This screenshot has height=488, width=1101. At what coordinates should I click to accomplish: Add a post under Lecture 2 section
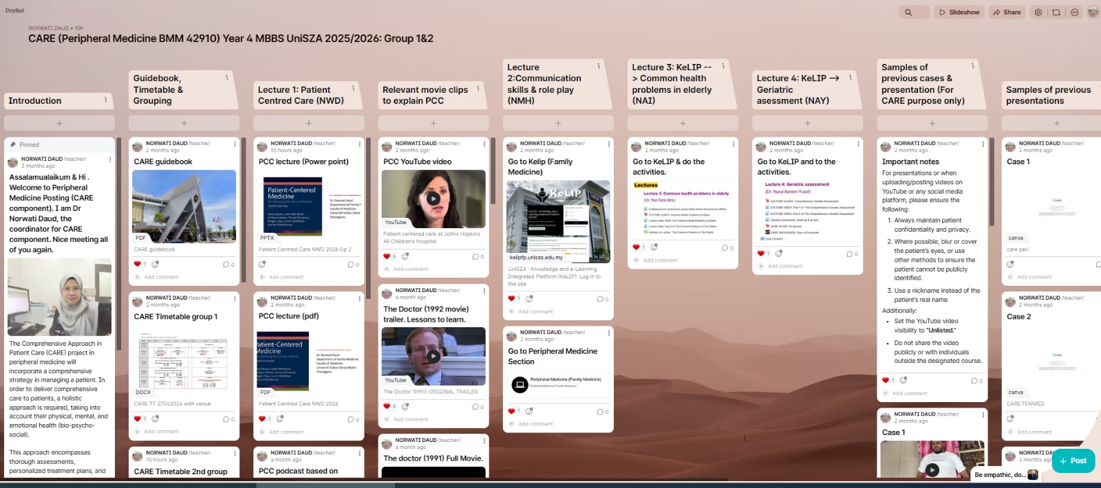point(558,123)
